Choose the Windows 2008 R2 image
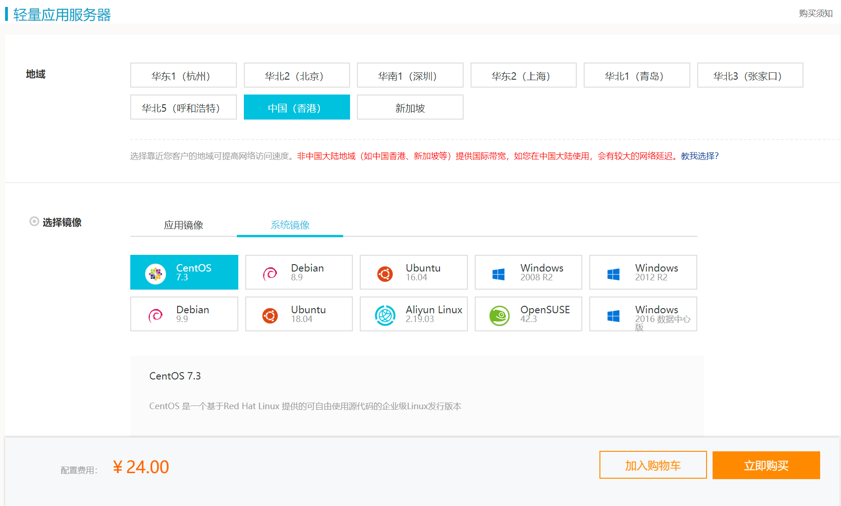The image size is (841, 506). point(529,272)
